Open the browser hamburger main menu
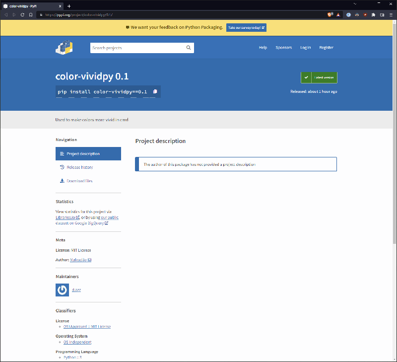Viewport: 397px width, 362px height. [x=391, y=15]
